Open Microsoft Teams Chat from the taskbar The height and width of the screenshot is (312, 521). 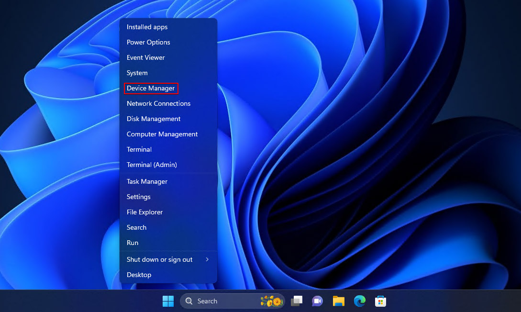coord(317,301)
